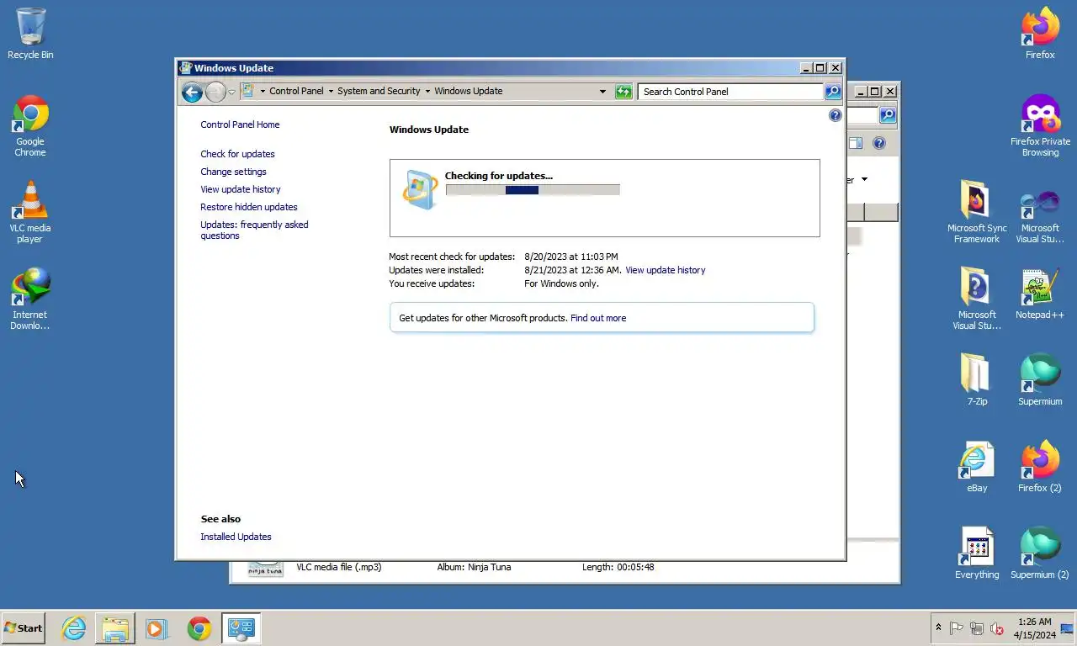Open Control Panel Home link
This screenshot has width=1077, height=646.
(240, 124)
